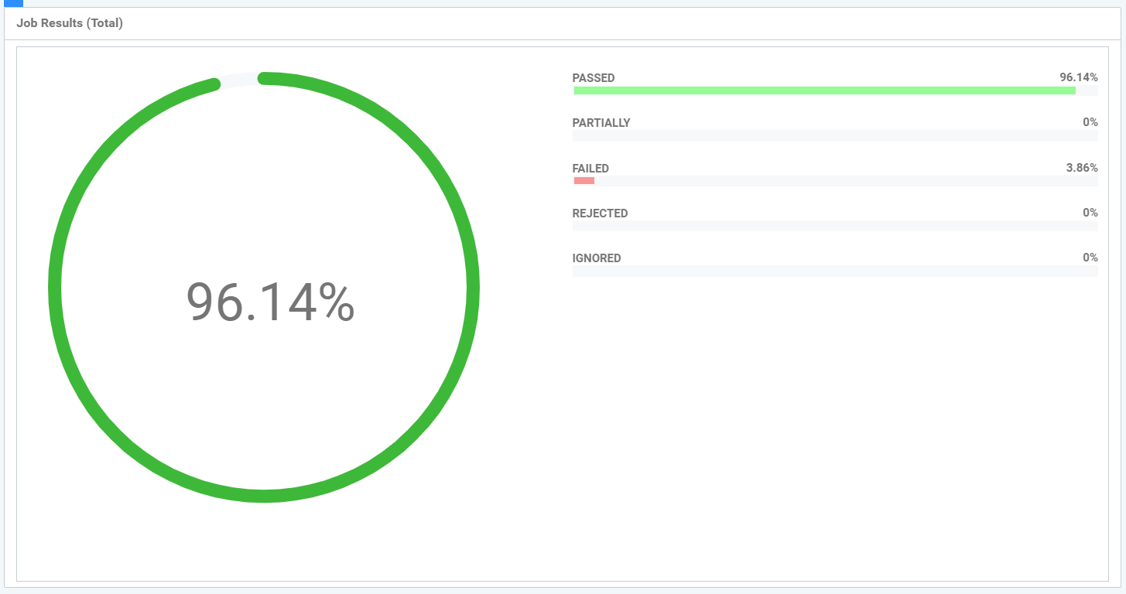Select the REJECTED label
1126x594 pixels.
click(x=600, y=213)
